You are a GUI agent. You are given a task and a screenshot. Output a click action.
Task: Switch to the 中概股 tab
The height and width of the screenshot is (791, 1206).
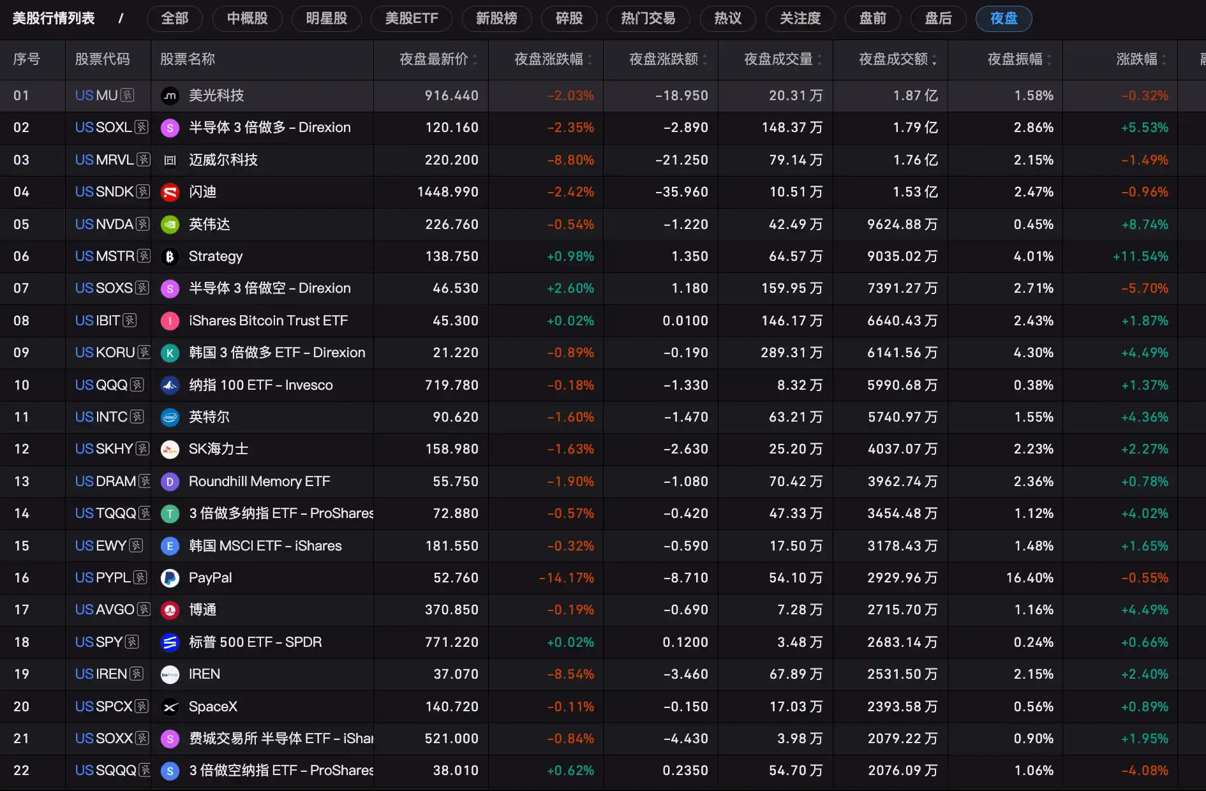pos(248,18)
